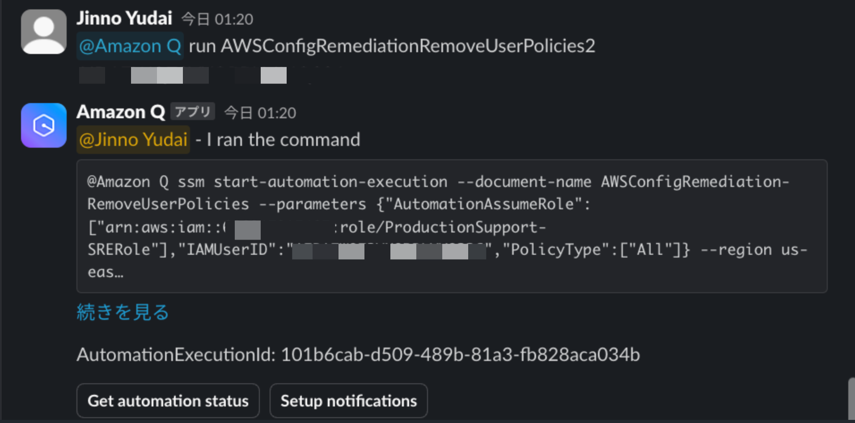Click the Get automation status button
The width and height of the screenshot is (855, 423).
click(x=168, y=401)
